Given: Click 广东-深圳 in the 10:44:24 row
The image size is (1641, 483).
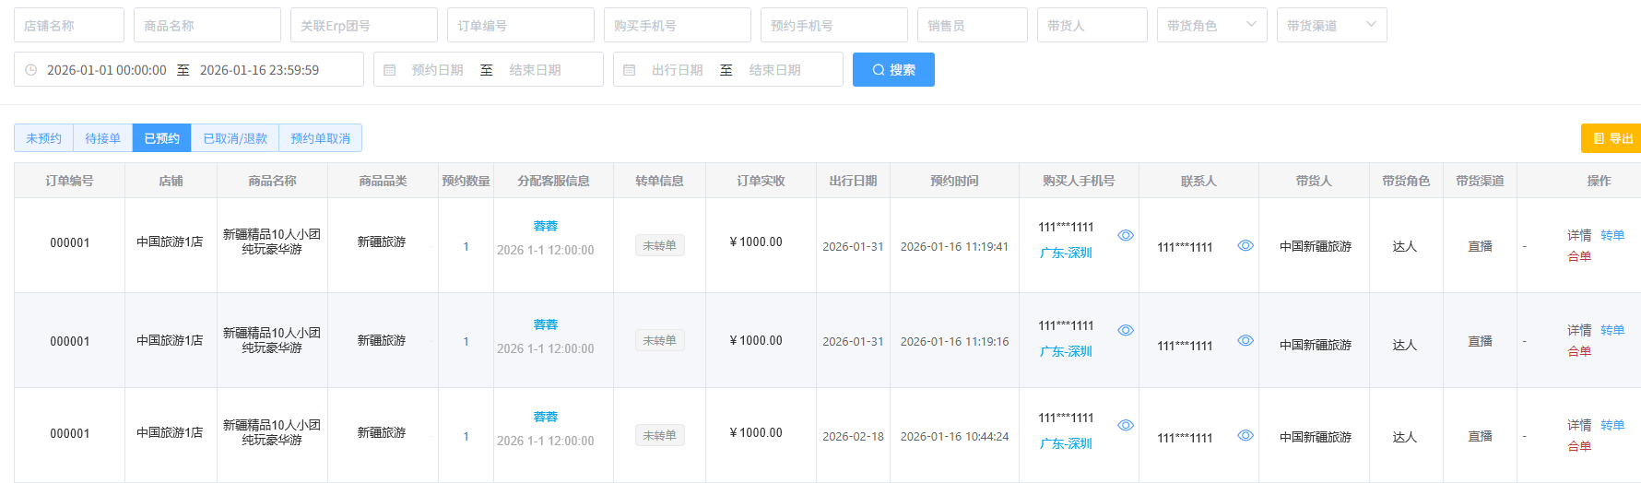Looking at the screenshot, I should pyautogui.click(x=1066, y=443).
